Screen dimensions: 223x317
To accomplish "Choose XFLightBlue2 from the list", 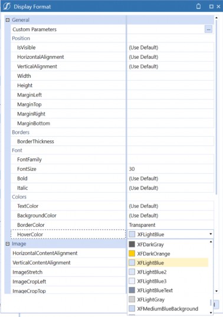I will [168, 272].
